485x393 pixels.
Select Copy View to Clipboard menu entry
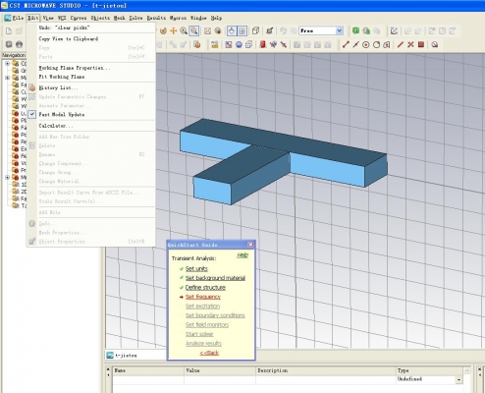(69, 38)
